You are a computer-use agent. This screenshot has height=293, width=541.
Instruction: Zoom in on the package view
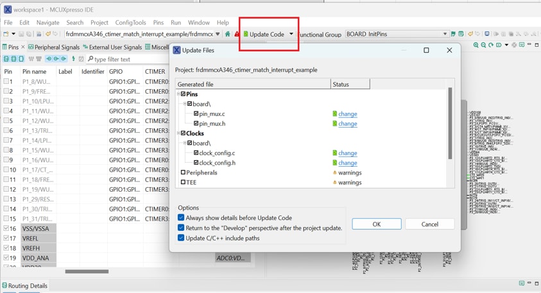[476, 46]
